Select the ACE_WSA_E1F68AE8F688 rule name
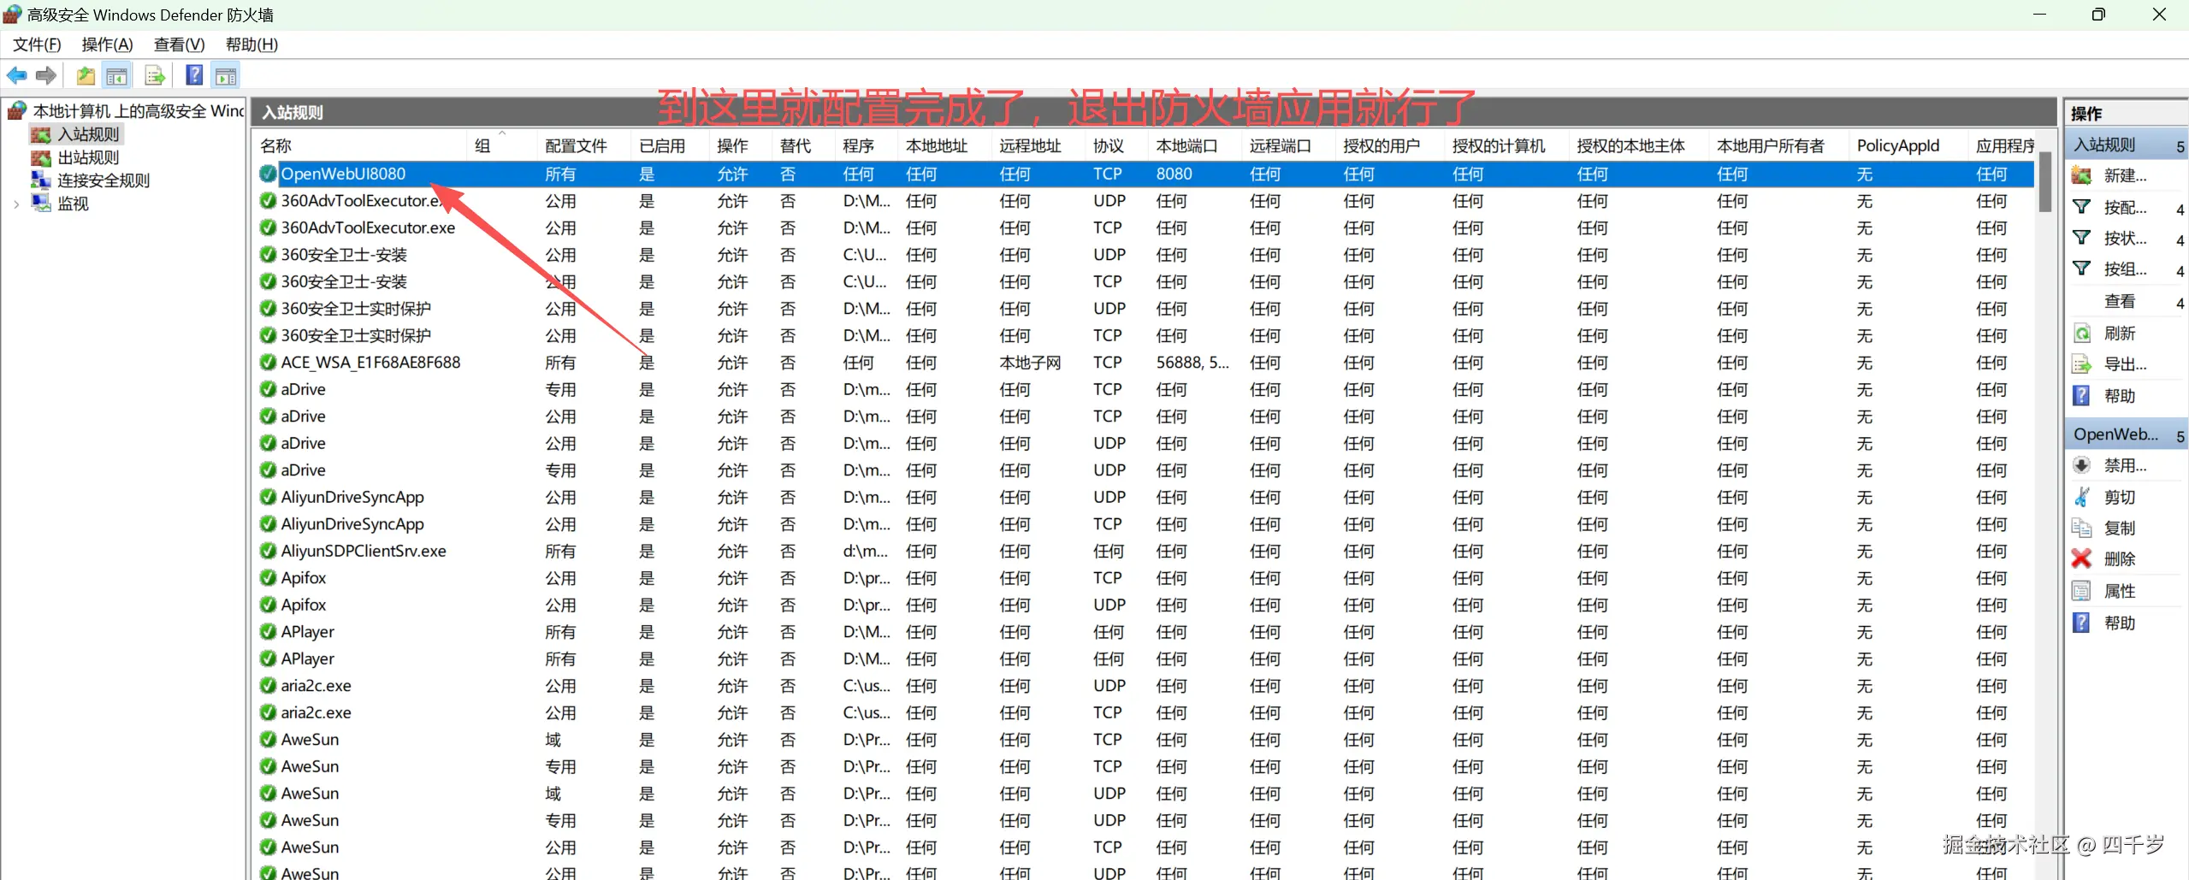The image size is (2189, 880). (x=370, y=363)
